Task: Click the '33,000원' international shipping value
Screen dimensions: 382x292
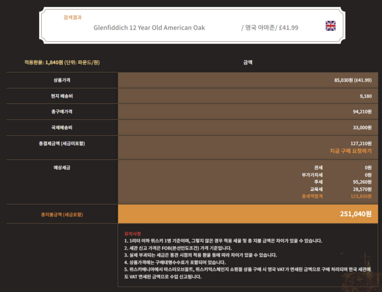Action: click(x=362, y=127)
